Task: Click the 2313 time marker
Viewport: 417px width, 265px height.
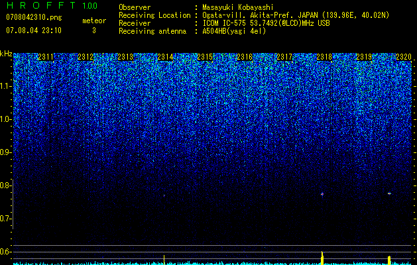Action: tap(125, 57)
